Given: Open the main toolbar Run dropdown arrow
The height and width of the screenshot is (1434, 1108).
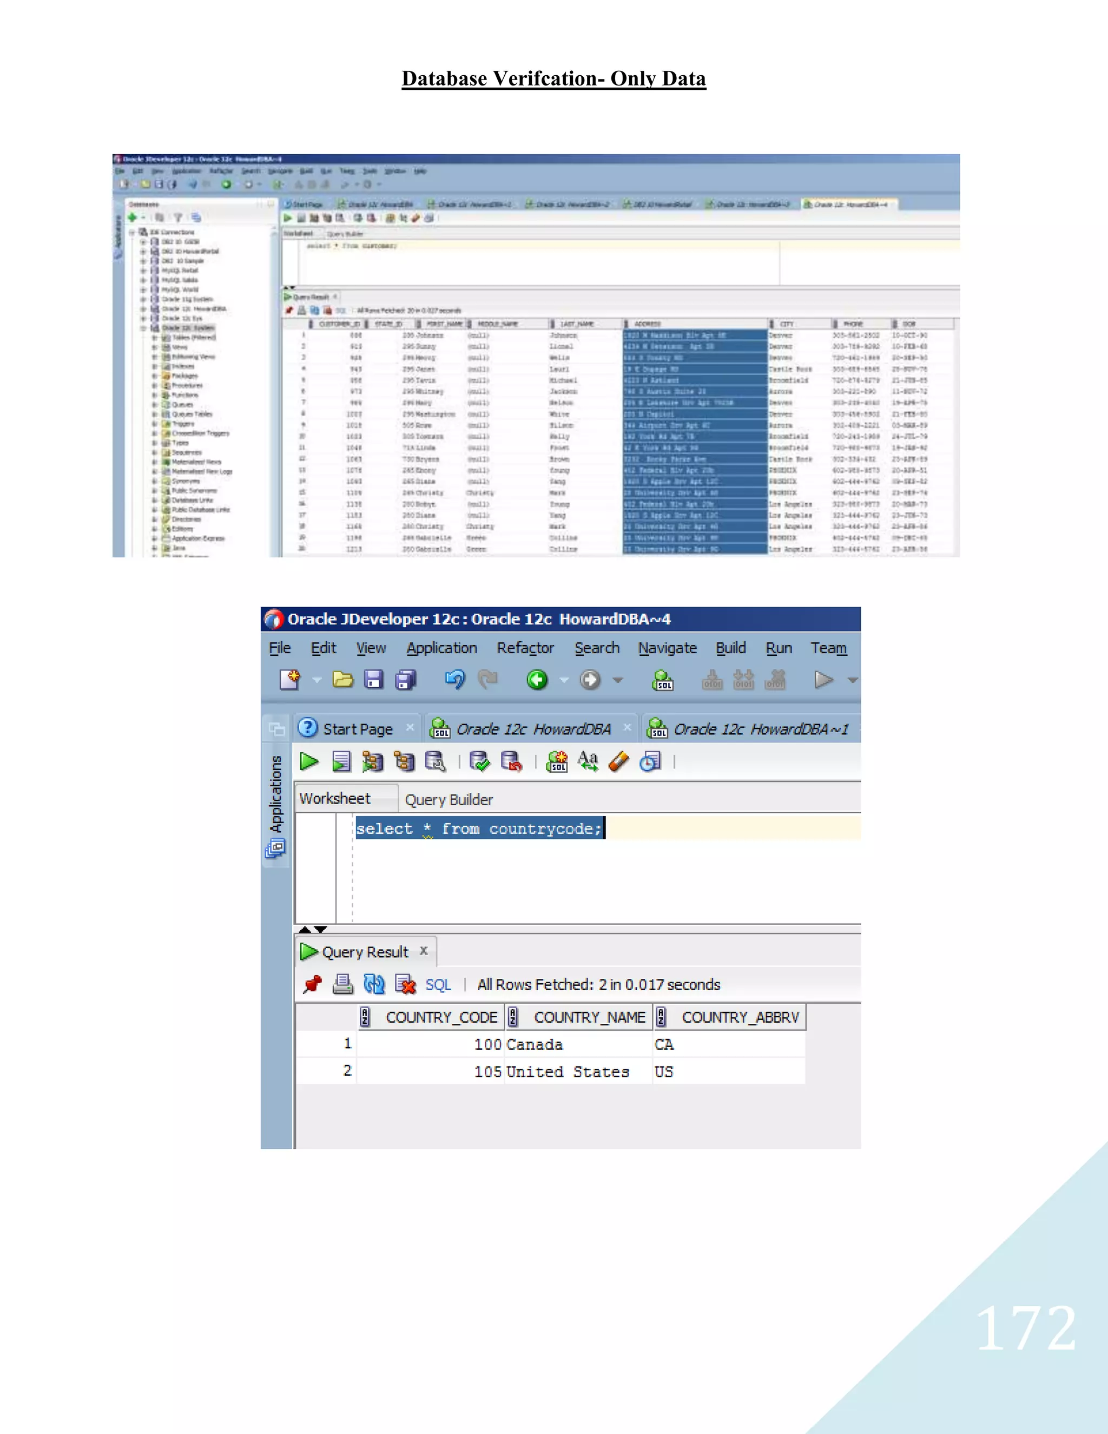Looking at the screenshot, I should pyautogui.click(x=852, y=680).
